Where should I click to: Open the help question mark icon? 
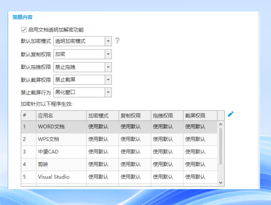pos(117,40)
